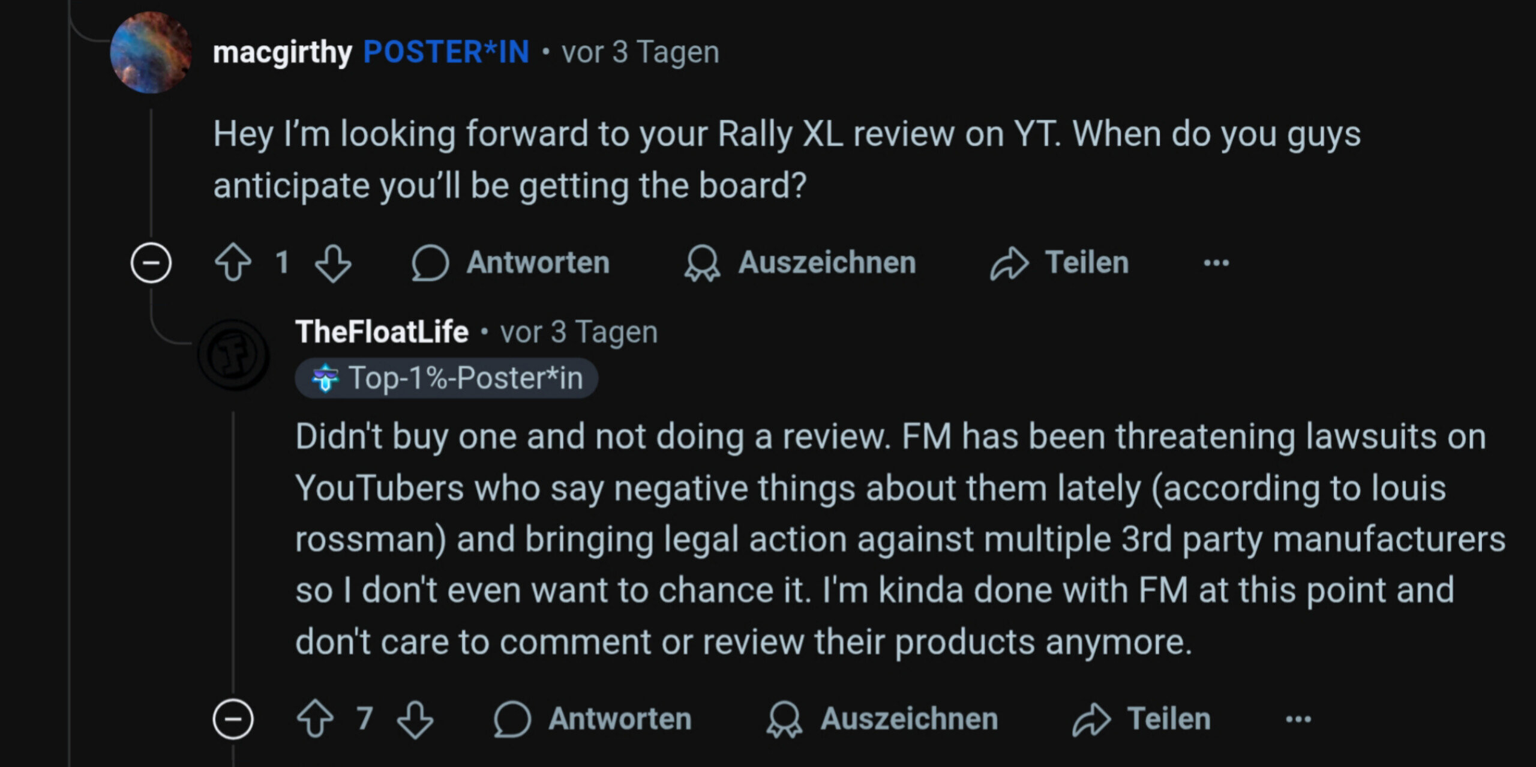Click the speech bubble icon under macgirthy's comment
This screenshot has width=1536, height=767.
point(430,263)
